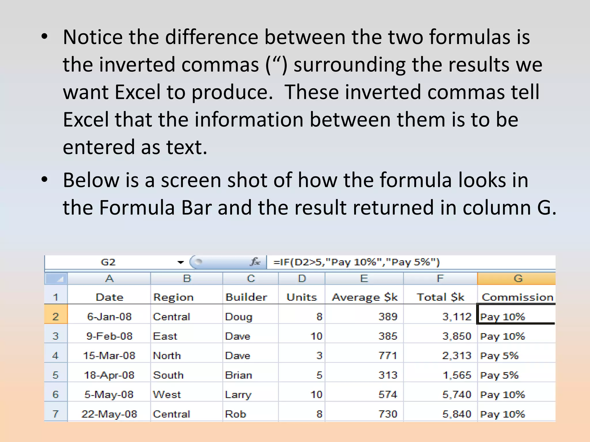Select the Units header cell
Screen dimensions: 590x442
302,297
